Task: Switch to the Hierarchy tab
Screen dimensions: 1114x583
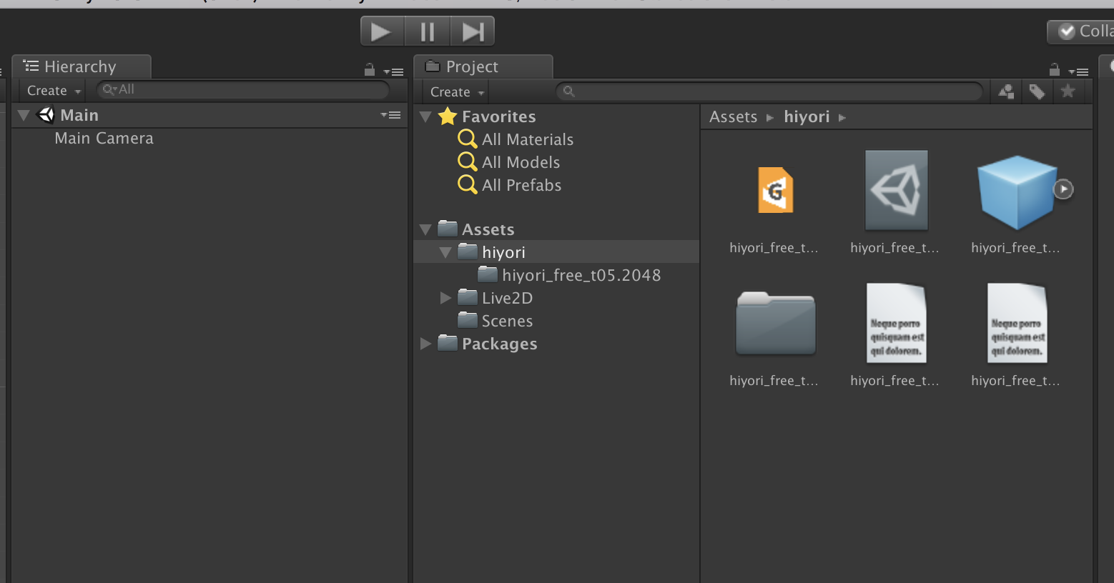Action: point(81,66)
